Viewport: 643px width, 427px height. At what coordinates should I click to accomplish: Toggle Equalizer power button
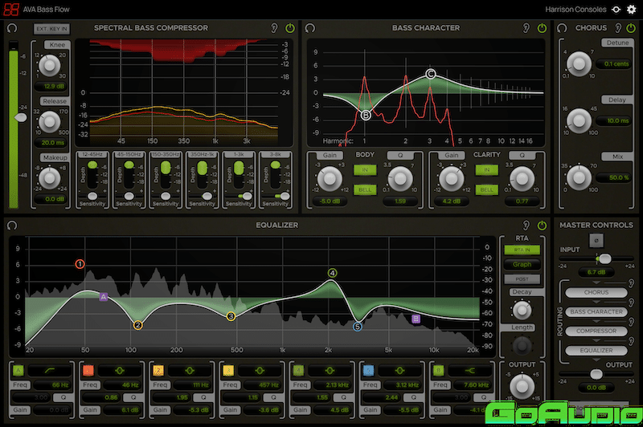tap(542, 226)
